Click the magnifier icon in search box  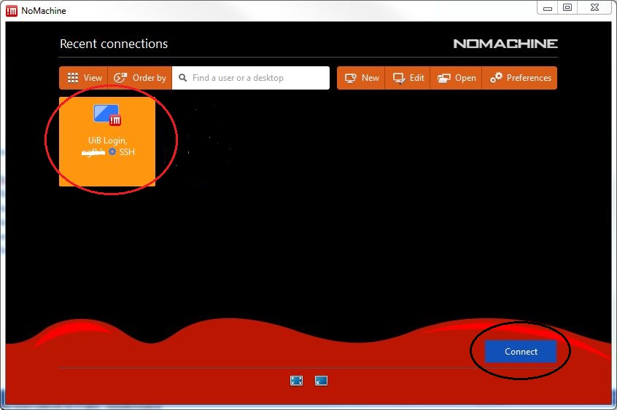click(x=182, y=78)
